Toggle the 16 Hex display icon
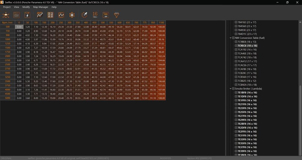Image resolution: width=302 pixels, height=160 pixels. (x=95, y=15)
